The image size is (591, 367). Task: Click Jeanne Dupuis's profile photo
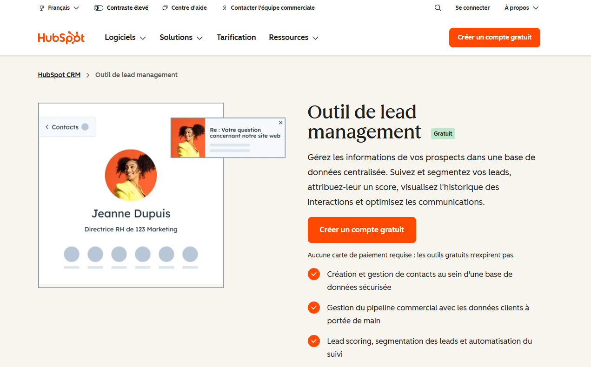(131, 176)
